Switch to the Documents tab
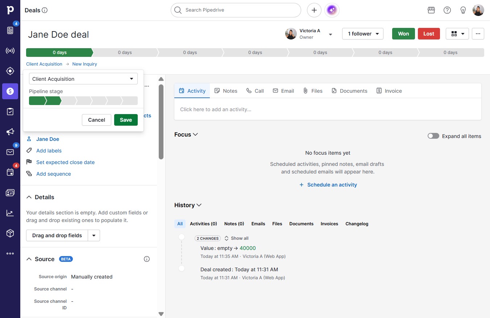 click(x=349, y=91)
